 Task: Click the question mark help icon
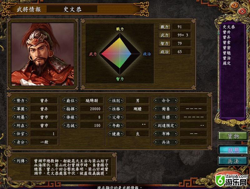click(234, 6)
